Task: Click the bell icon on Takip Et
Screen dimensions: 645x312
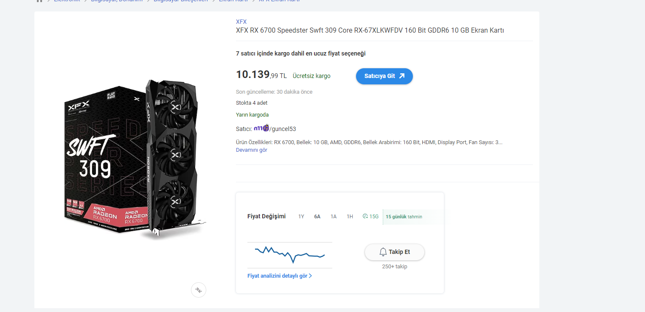Action: [383, 252]
